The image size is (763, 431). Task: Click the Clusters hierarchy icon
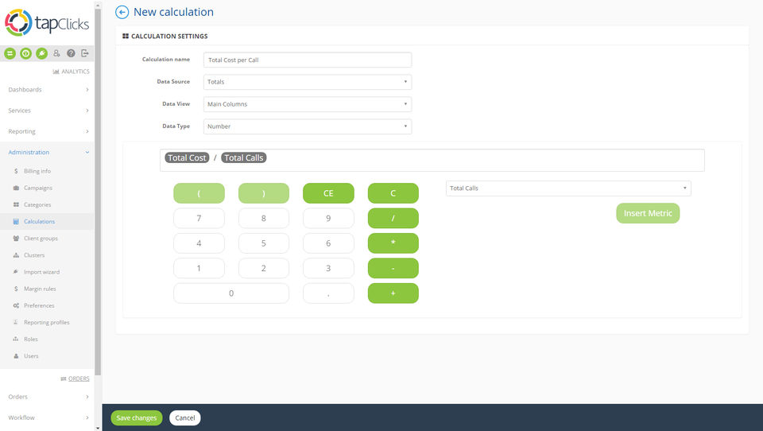tap(16, 255)
